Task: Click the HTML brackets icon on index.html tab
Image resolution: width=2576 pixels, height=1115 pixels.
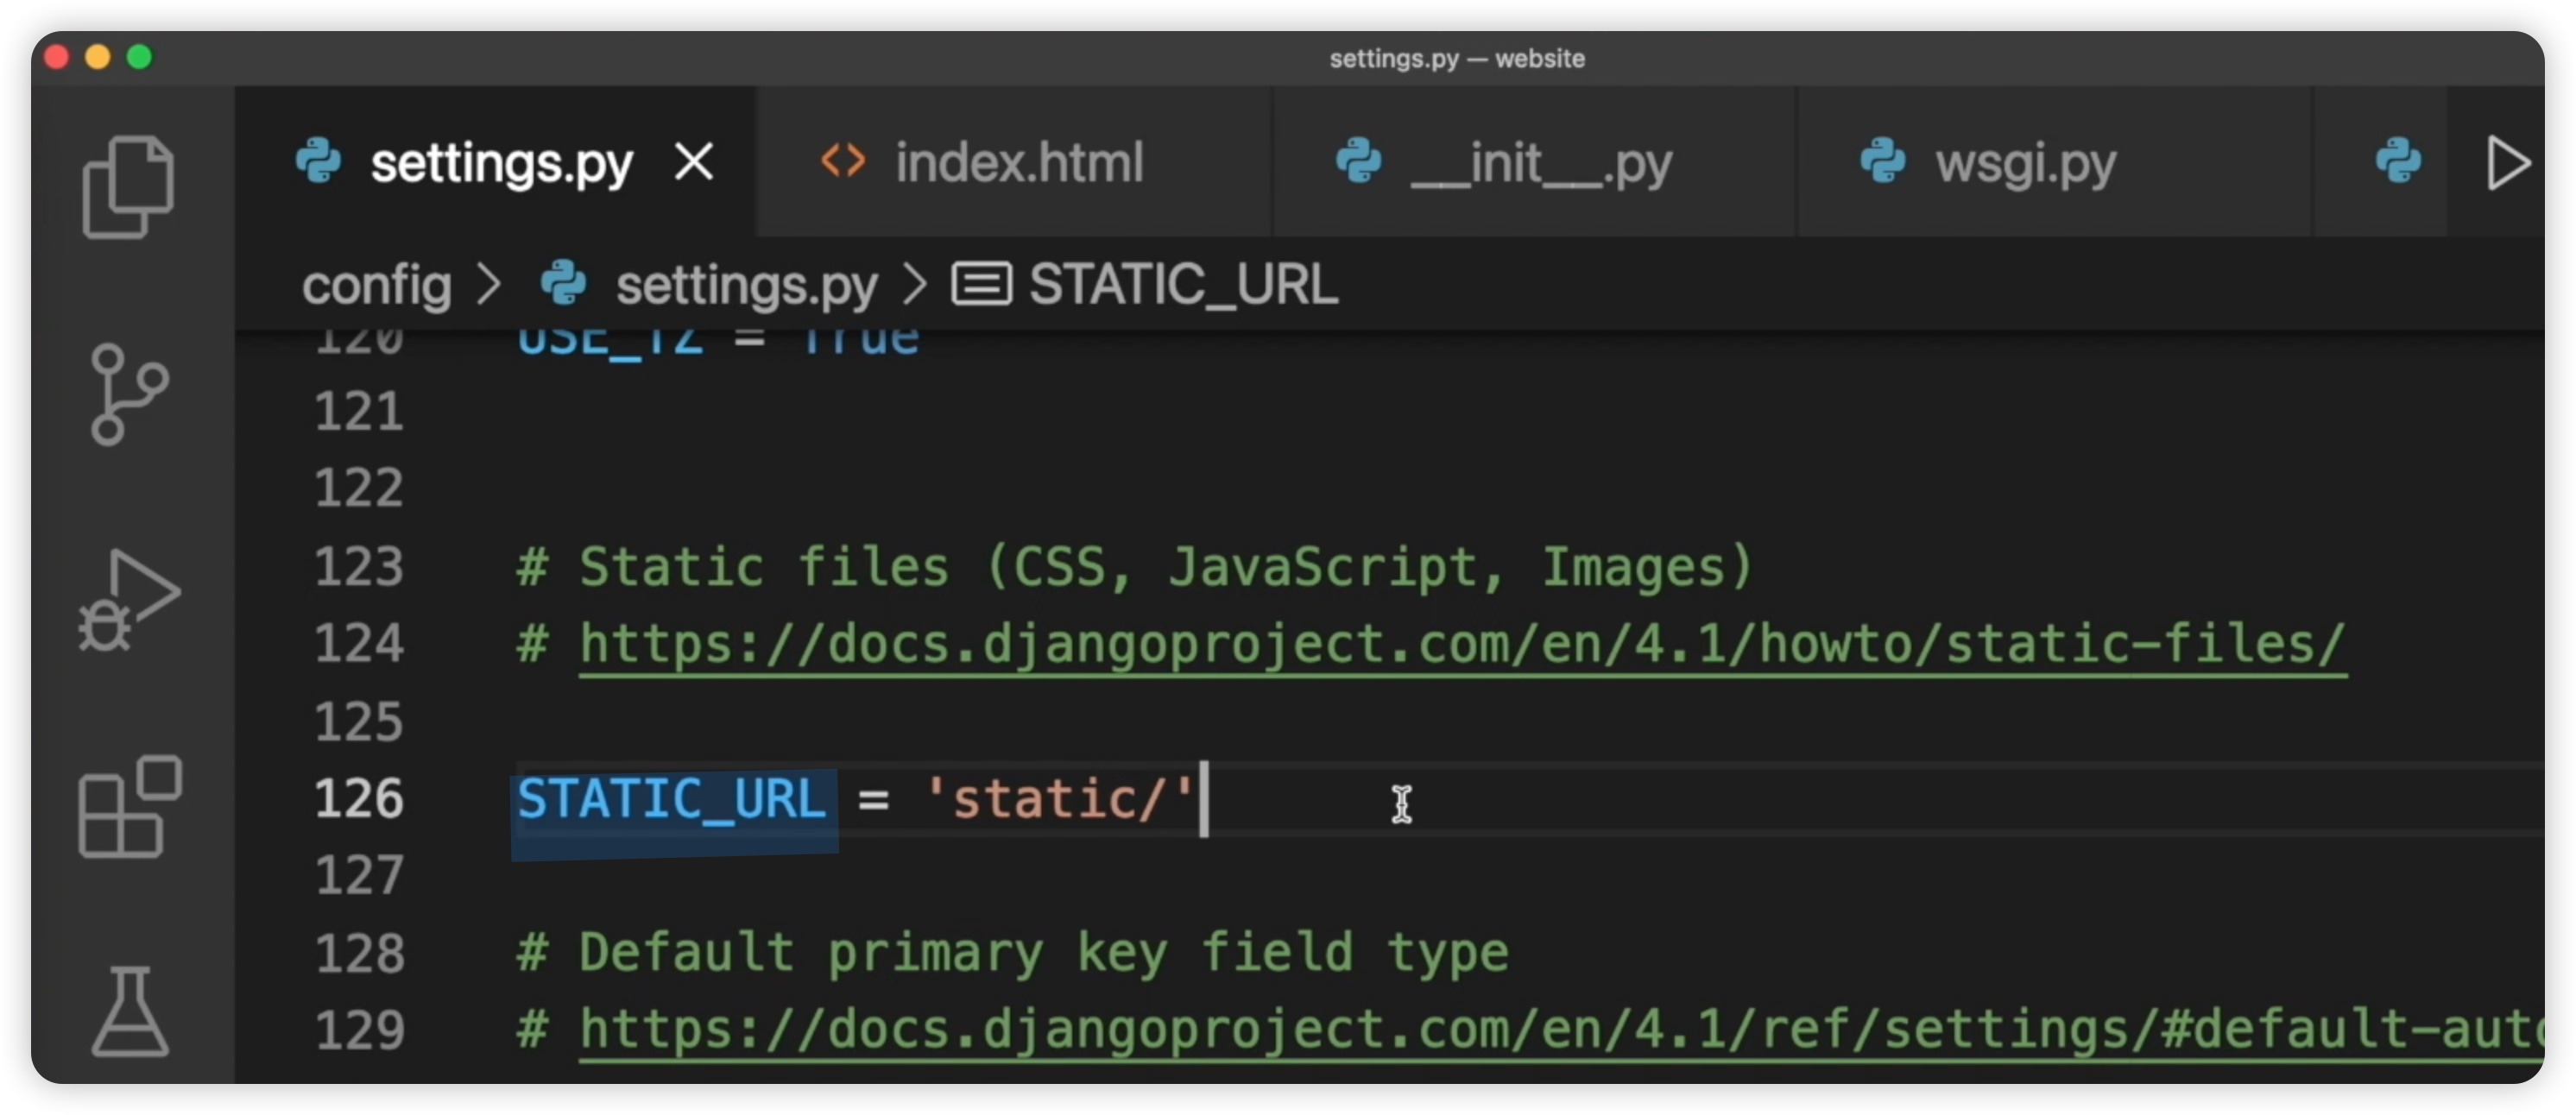Action: coord(843,161)
